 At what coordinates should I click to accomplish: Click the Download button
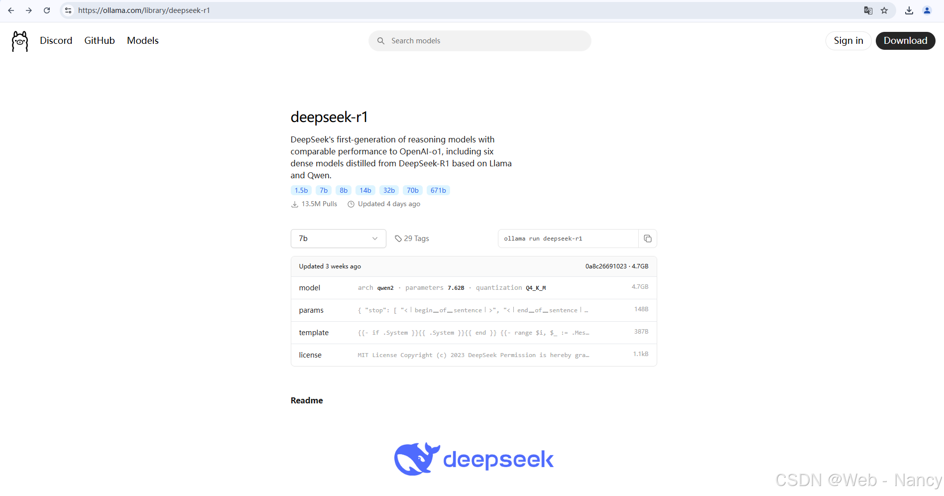click(906, 41)
